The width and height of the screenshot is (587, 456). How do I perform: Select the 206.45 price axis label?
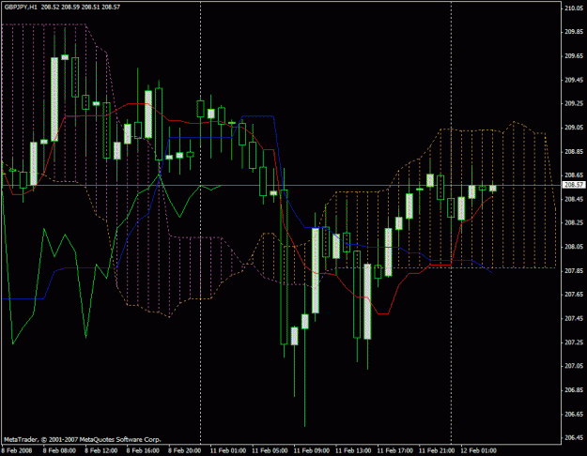[574, 437]
